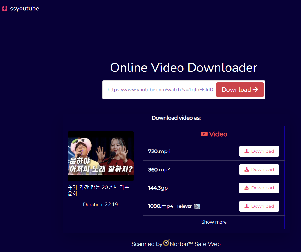The image size is (301, 252).
Task: Select the Video tab header
Action: point(214,134)
